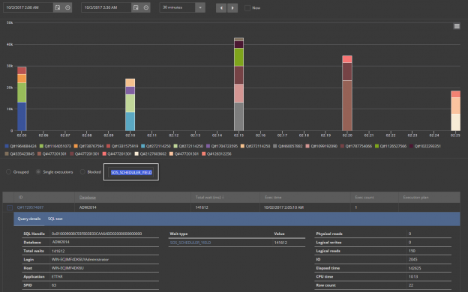
Task: Sort by Total wait (ms) column header
Action: coord(210,197)
